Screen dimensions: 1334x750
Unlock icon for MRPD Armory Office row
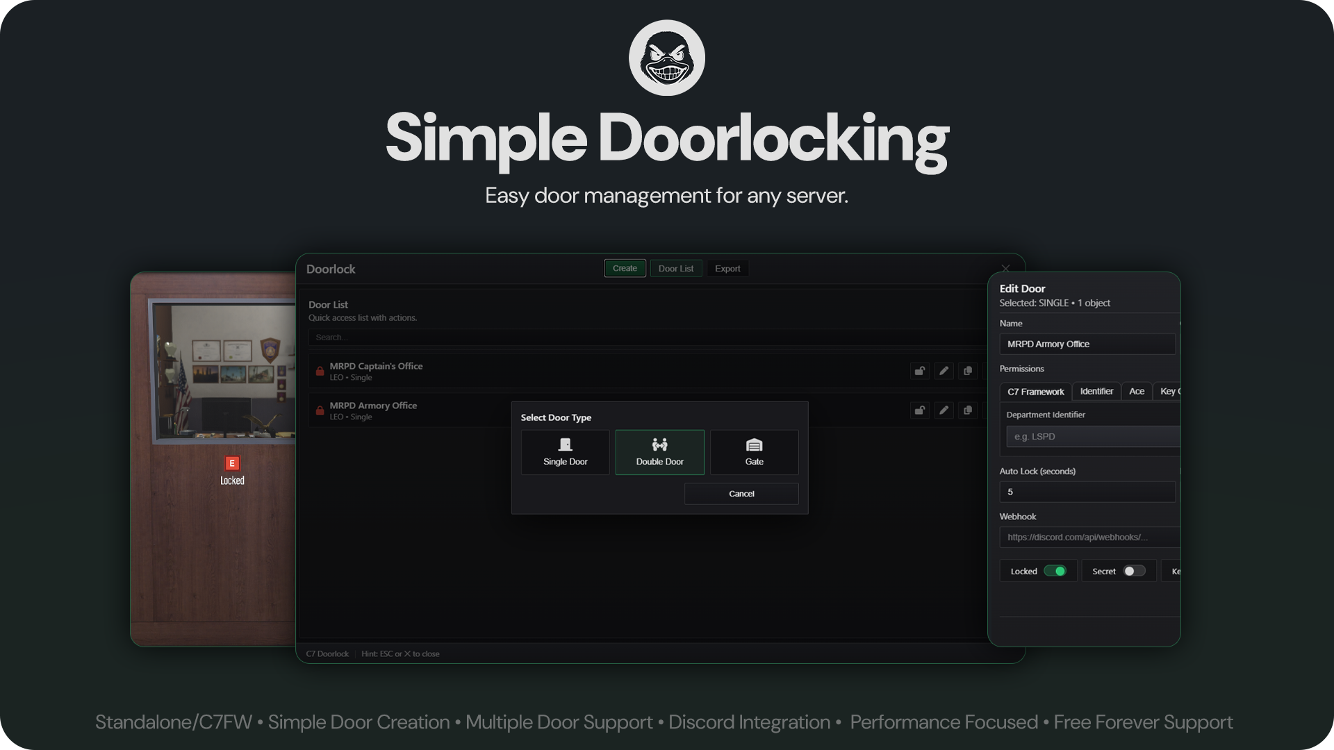coord(919,410)
